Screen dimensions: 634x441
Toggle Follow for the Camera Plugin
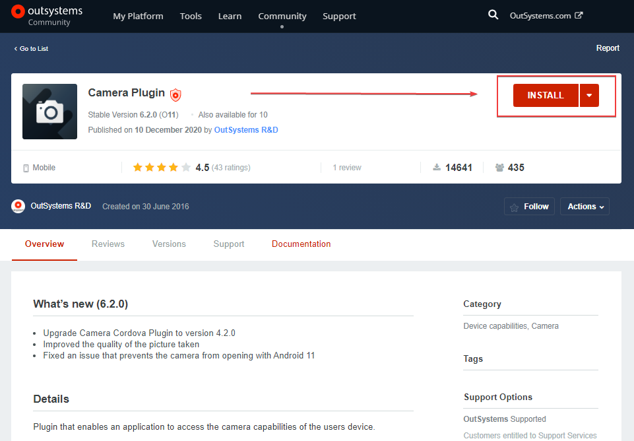528,206
